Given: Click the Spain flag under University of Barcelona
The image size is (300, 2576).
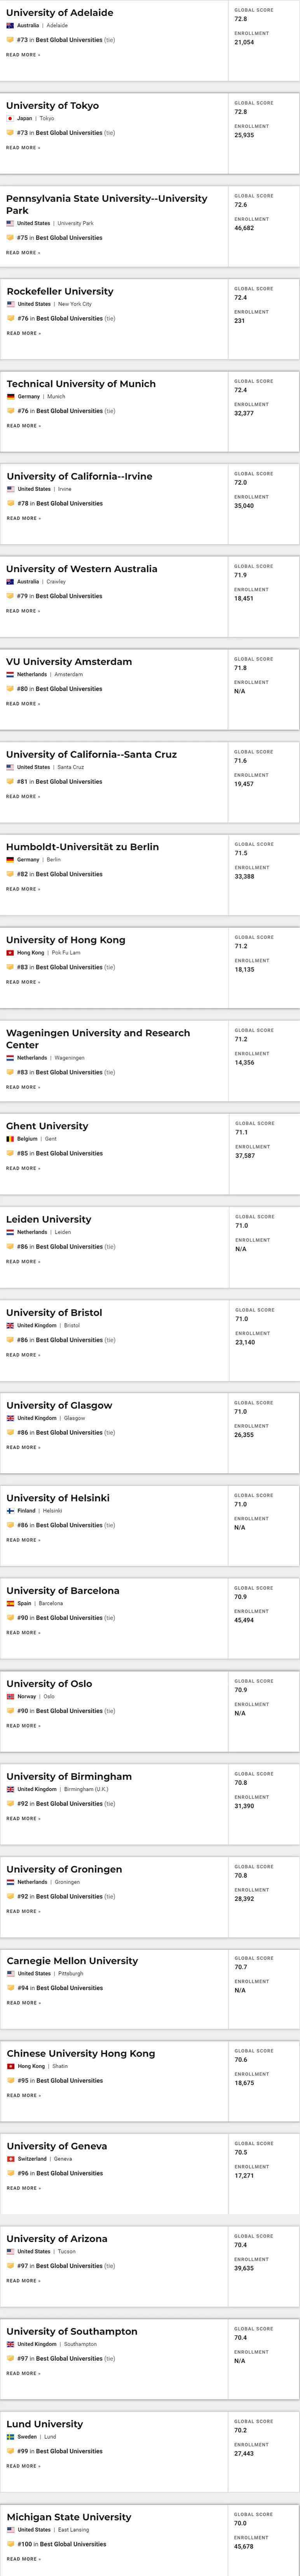Looking at the screenshot, I should tap(10, 1603).
